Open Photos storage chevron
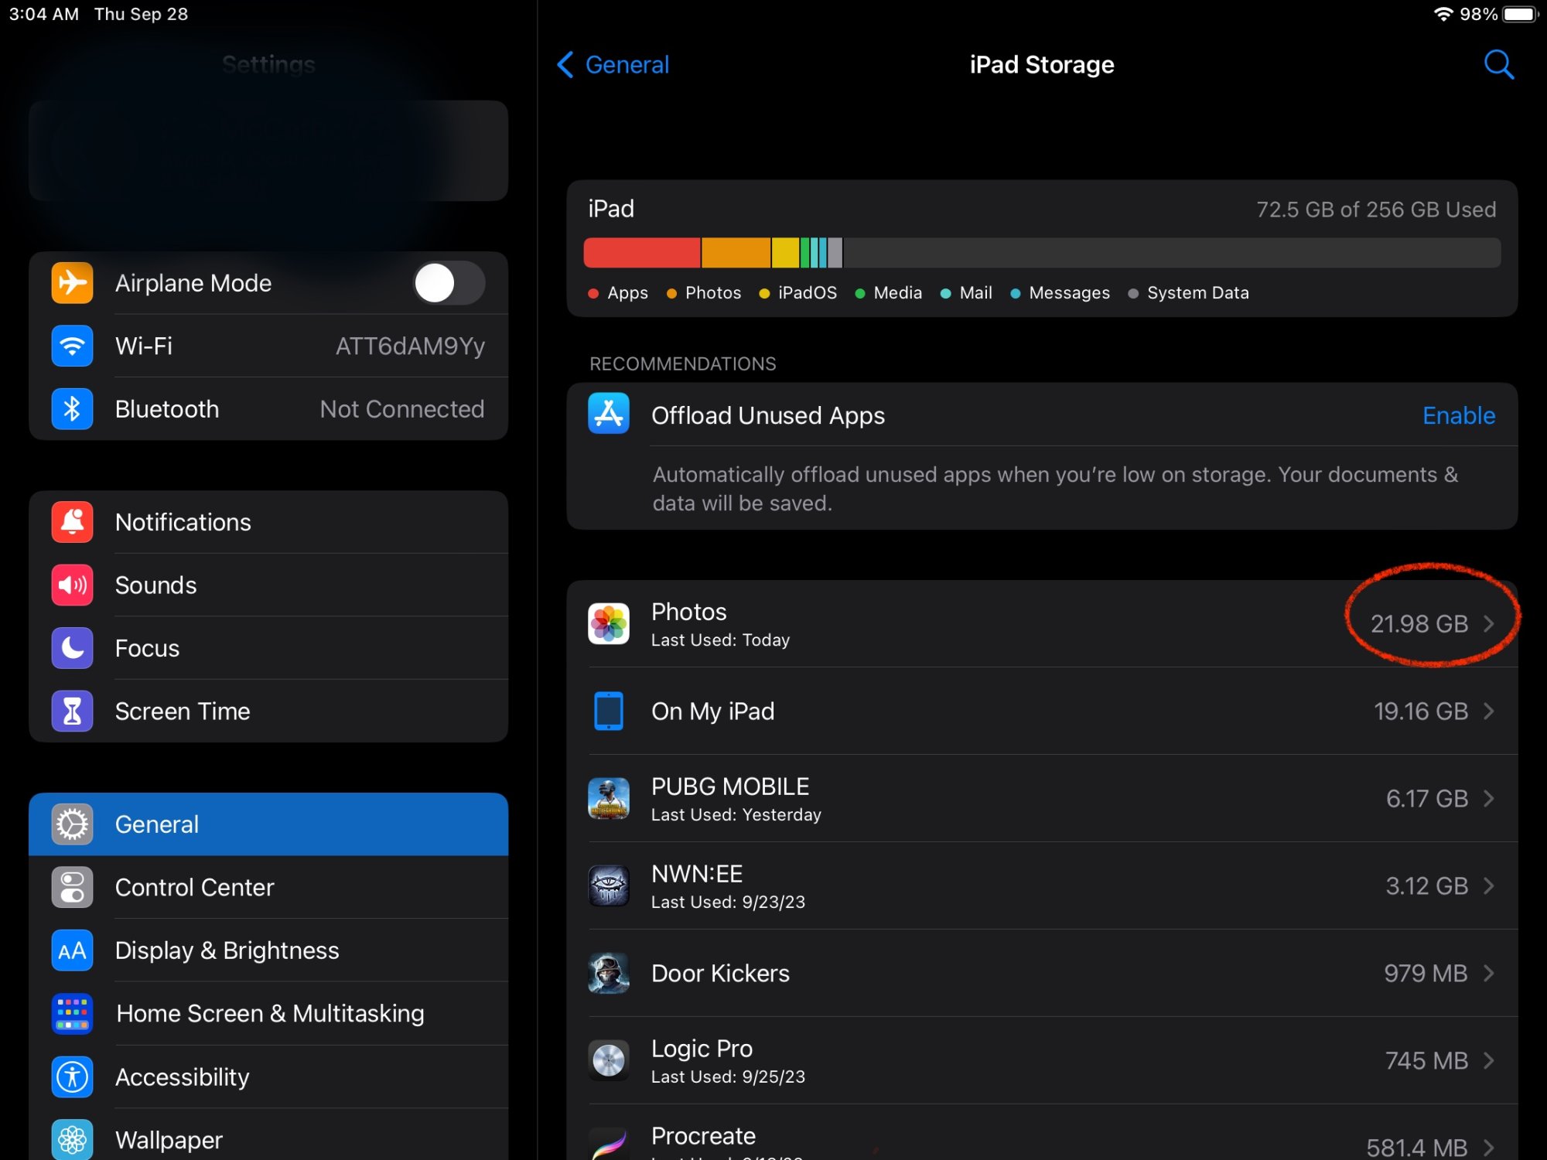The height and width of the screenshot is (1160, 1547). tap(1489, 623)
